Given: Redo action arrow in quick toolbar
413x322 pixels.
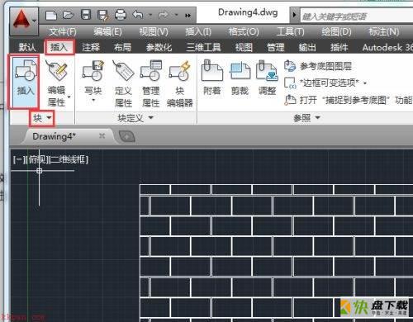Looking at the screenshot, I should point(164,15).
